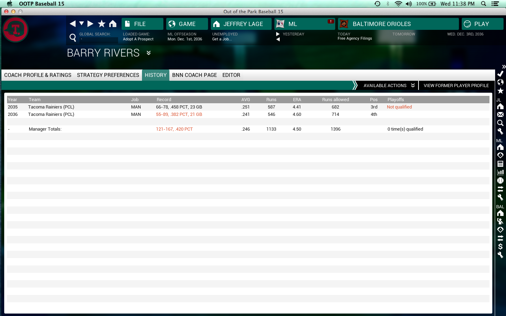Open the FILE menu

tap(142, 24)
